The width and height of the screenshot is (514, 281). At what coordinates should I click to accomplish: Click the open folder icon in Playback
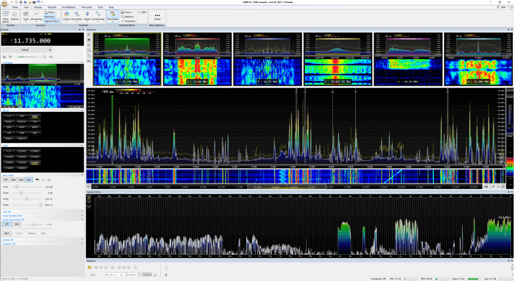coord(89,267)
